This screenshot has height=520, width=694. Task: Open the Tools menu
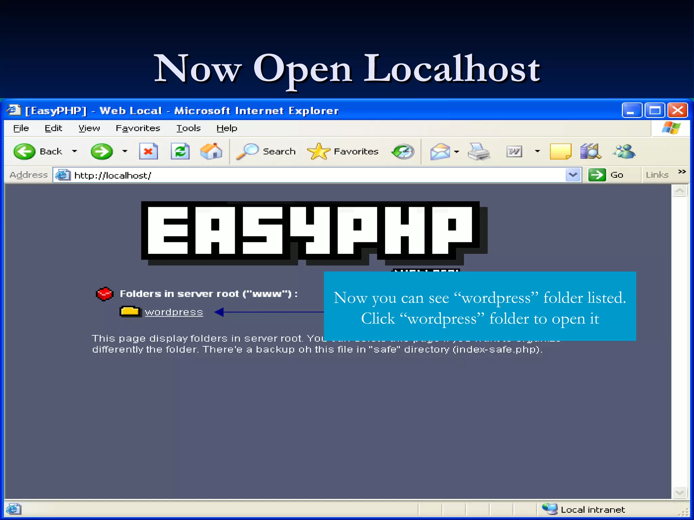coord(188,128)
